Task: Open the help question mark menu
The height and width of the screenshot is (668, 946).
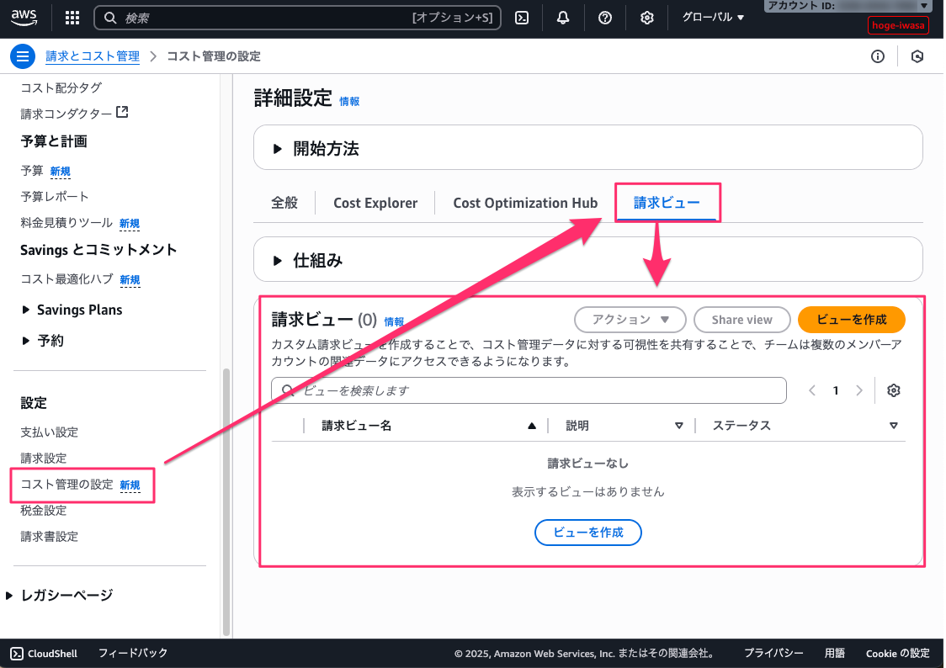Action: (x=604, y=18)
